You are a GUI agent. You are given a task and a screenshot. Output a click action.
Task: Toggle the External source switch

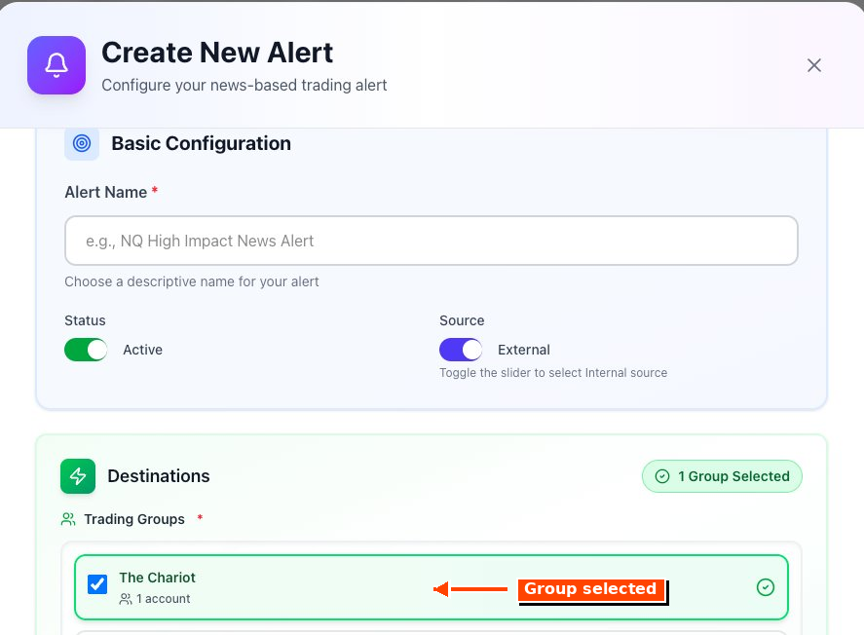(460, 350)
